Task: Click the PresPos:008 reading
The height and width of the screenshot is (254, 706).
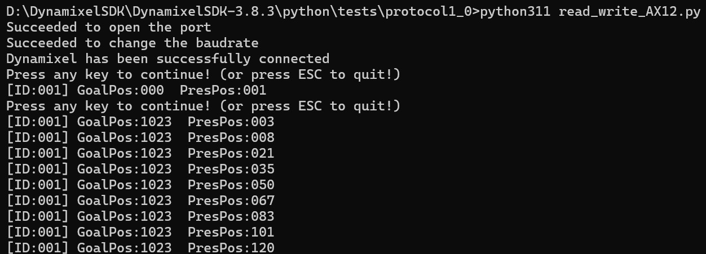Action: point(231,137)
